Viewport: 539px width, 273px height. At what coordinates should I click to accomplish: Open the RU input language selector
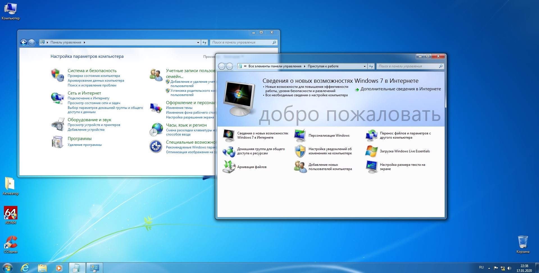click(x=481, y=267)
